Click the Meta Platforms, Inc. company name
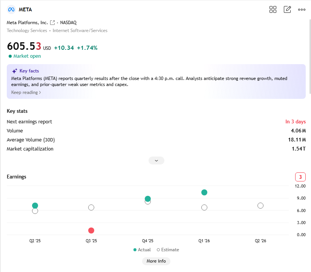311x272 pixels. click(x=27, y=23)
